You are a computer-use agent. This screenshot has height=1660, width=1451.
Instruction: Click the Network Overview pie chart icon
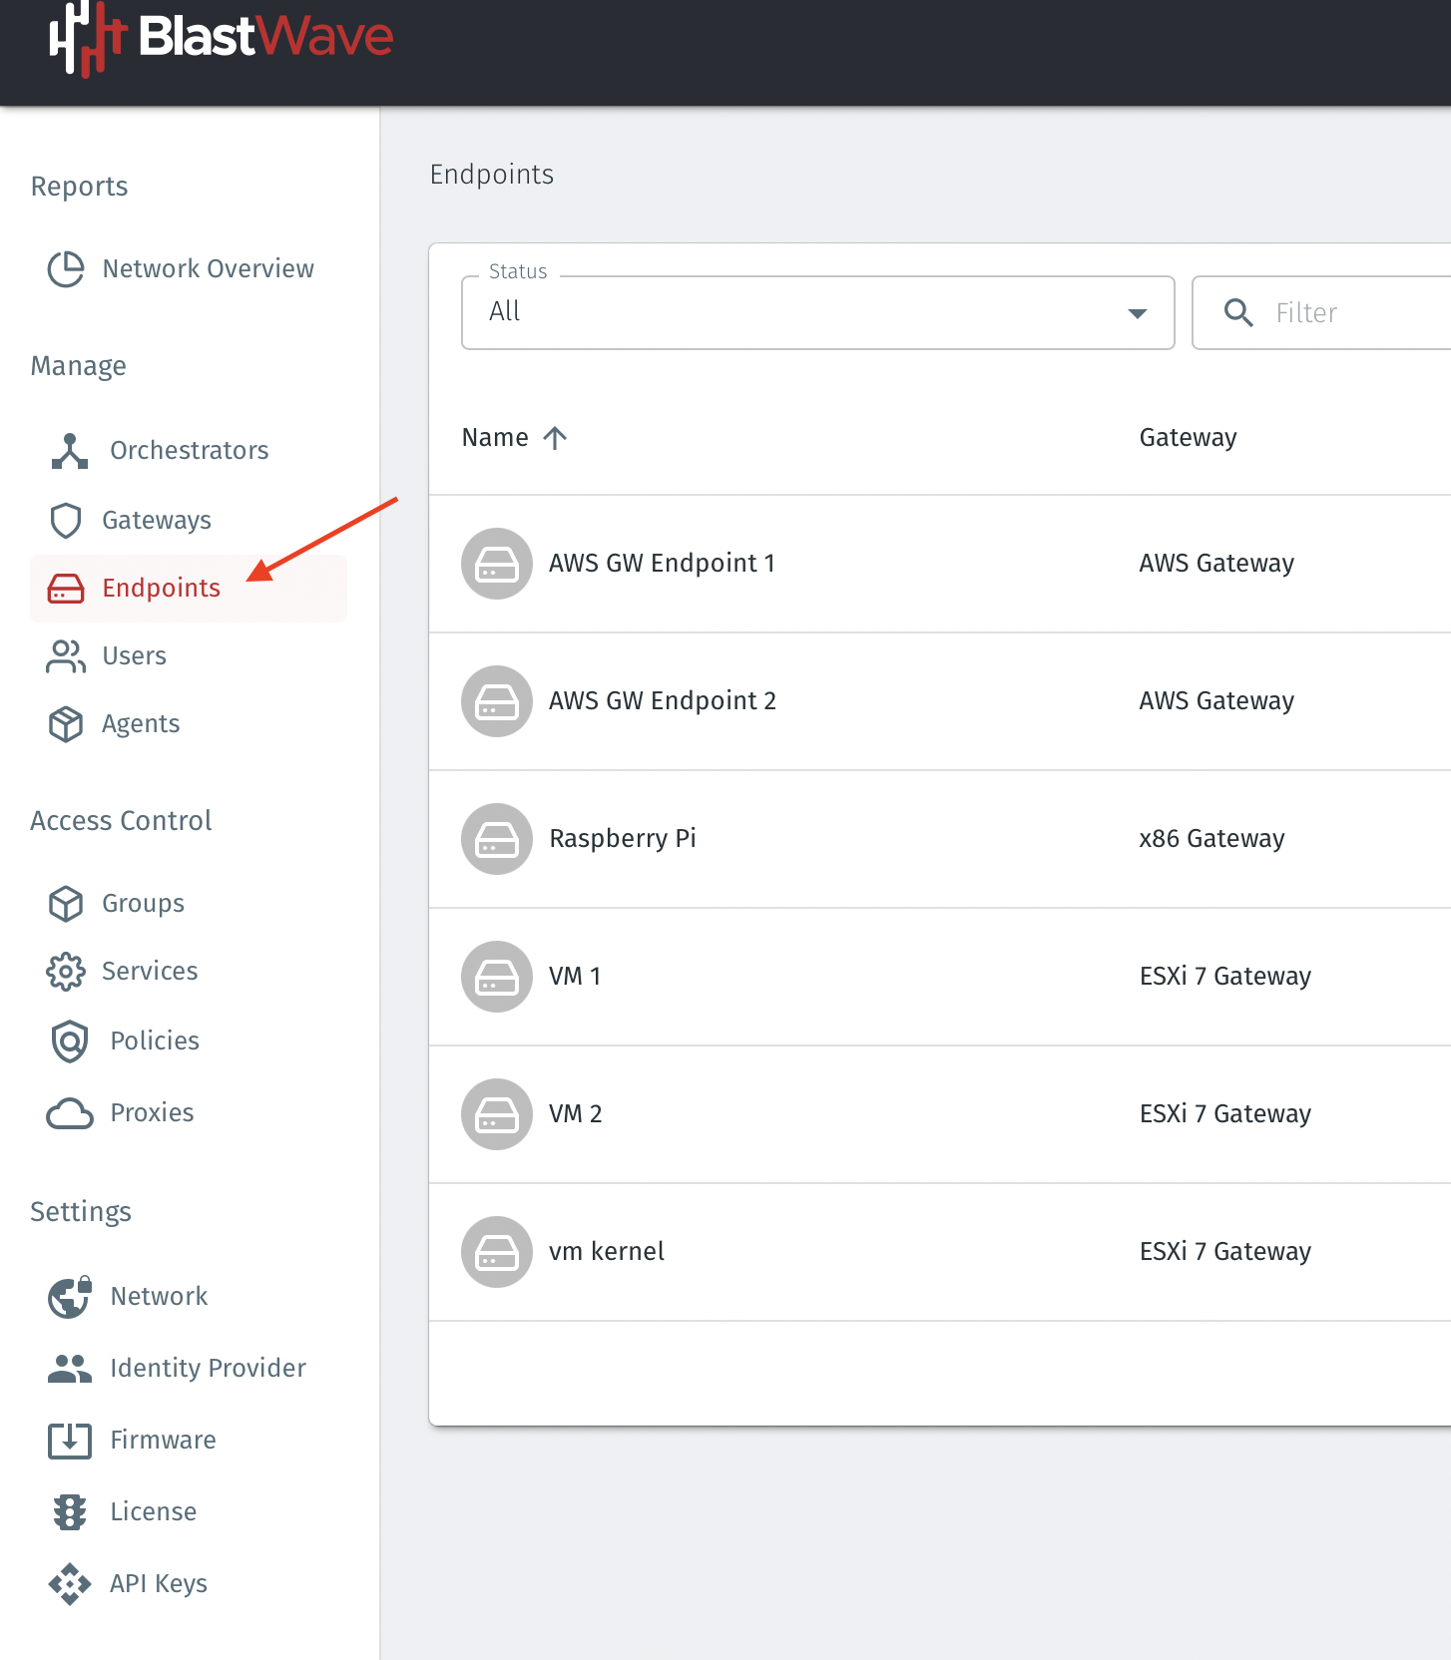pyautogui.click(x=66, y=269)
